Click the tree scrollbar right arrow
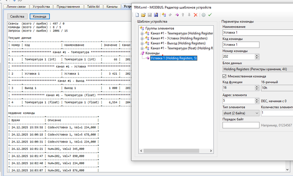This screenshot has height=176, width=293. (x=211, y=151)
